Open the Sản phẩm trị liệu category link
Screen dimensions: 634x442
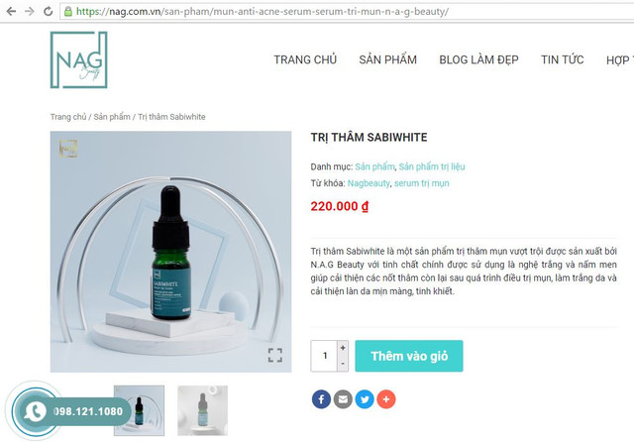pos(432,166)
